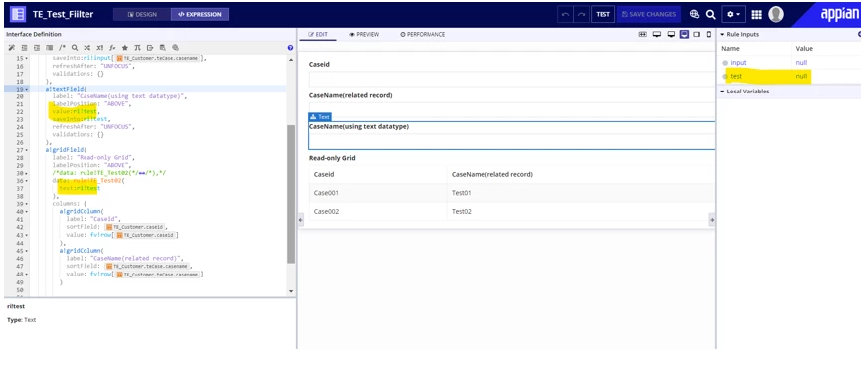Click the globe locale icon in the header
The image size is (861, 368).
tap(694, 14)
